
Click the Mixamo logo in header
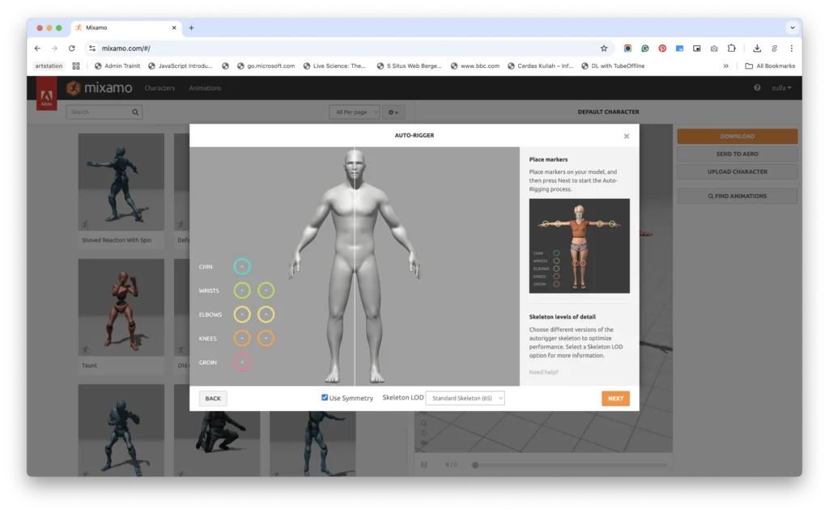point(100,88)
